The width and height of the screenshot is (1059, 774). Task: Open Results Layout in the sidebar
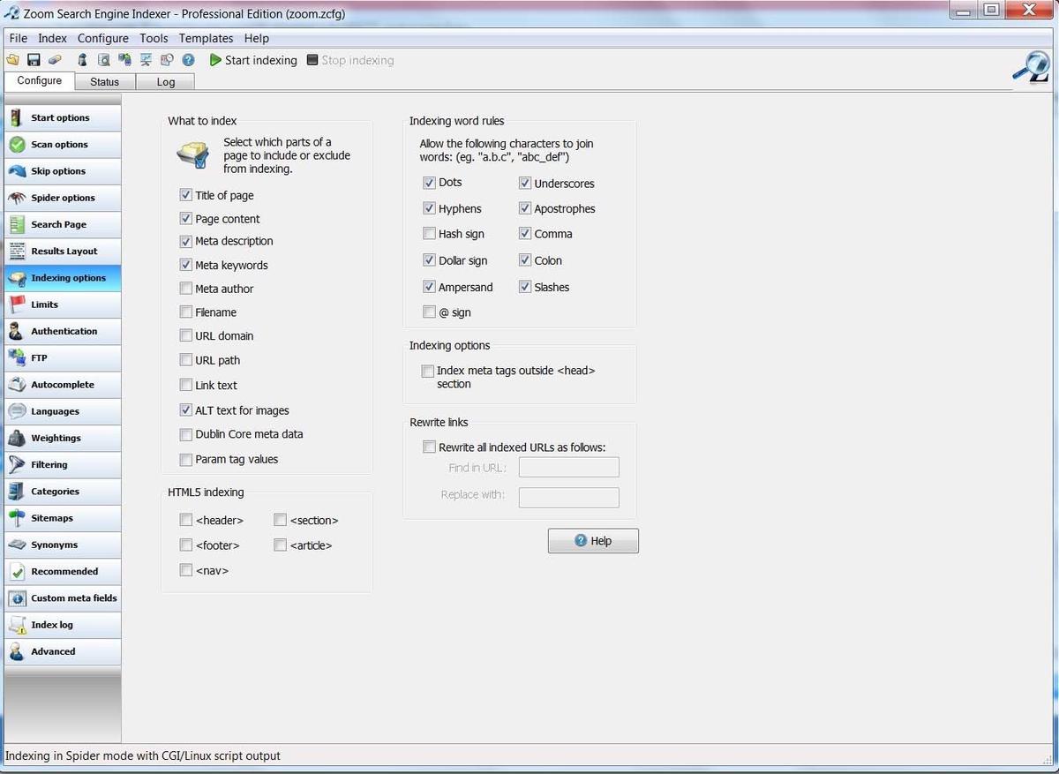[63, 252]
